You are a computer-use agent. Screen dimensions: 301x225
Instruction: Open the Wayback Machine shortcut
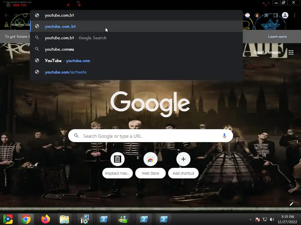(x=118, y=159)
